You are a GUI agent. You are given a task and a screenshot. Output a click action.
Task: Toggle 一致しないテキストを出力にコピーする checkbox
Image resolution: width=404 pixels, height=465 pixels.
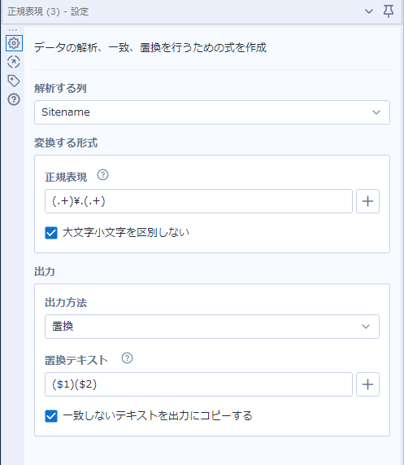(51, 416)
